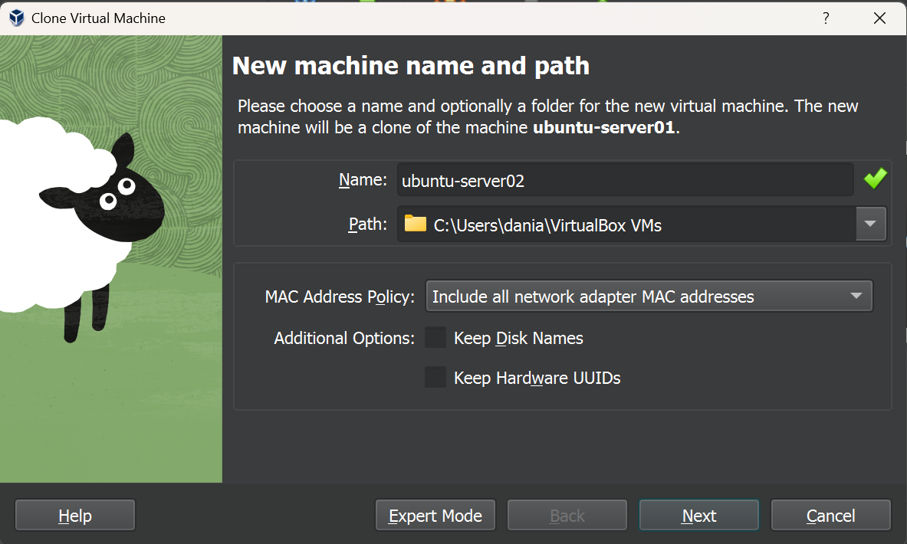Image resolution: width=907 pixels, height=544 pixels.
Task: Click the greyed-out Back button
Action: click(567, 516)
